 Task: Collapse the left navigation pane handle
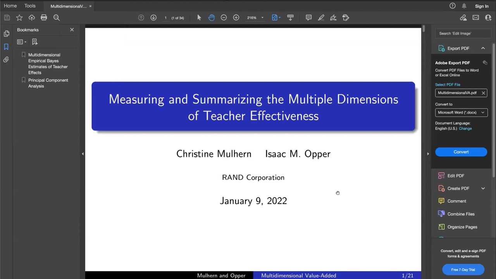point(83,154)
